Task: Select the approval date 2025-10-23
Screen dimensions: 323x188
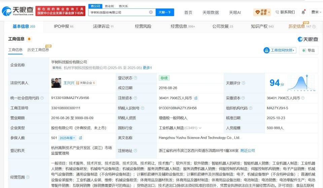Action: click(276, 118)
